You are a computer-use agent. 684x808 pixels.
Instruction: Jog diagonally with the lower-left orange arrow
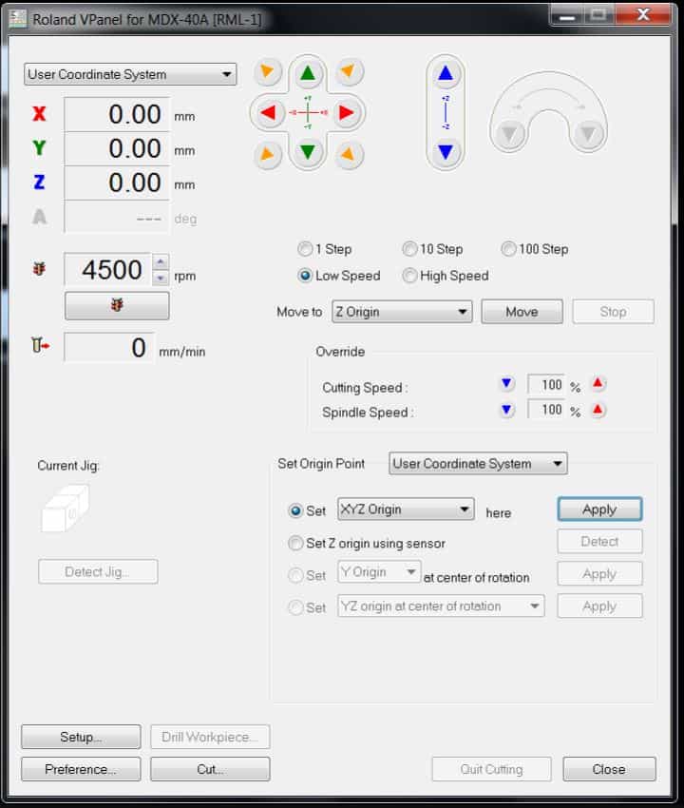coord(267,154)
